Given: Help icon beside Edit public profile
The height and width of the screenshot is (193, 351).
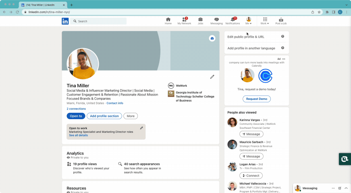Looking at the screenshot, I should tap(283, 37).
